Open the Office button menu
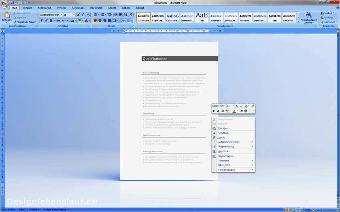Image resolution: width=340 pixels, height=212 pixels. point(4,4)
